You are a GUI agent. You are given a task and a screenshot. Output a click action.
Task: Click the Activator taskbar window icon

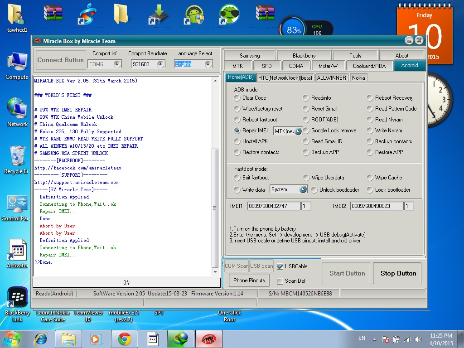pos(152,339)
